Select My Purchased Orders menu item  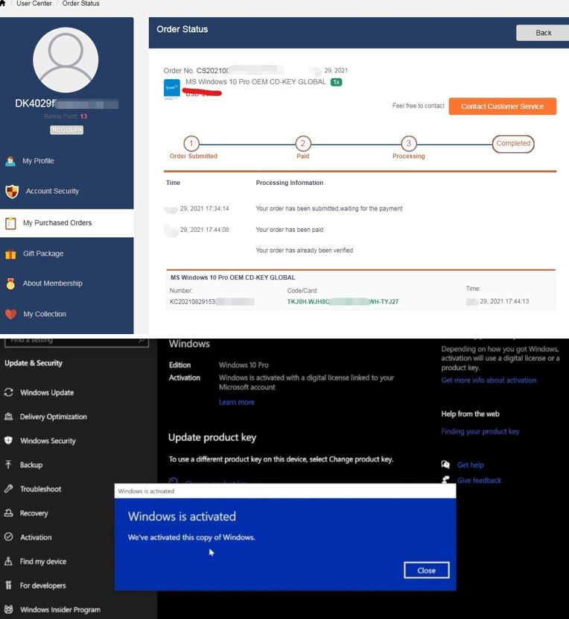(x=57, y=223)
